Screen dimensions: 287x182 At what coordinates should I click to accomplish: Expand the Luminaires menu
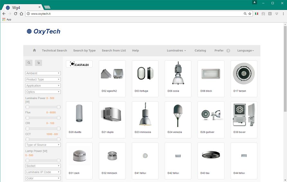coord(176,51)
